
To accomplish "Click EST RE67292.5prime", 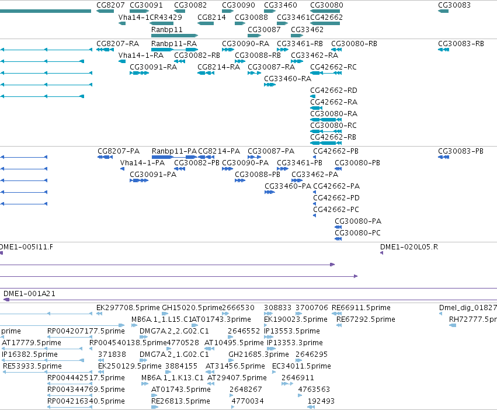I will point(366,319).
